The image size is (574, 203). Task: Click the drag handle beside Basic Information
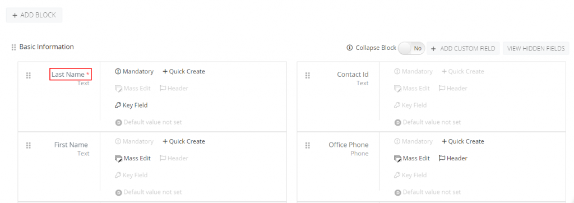click(x=13, y=47)
